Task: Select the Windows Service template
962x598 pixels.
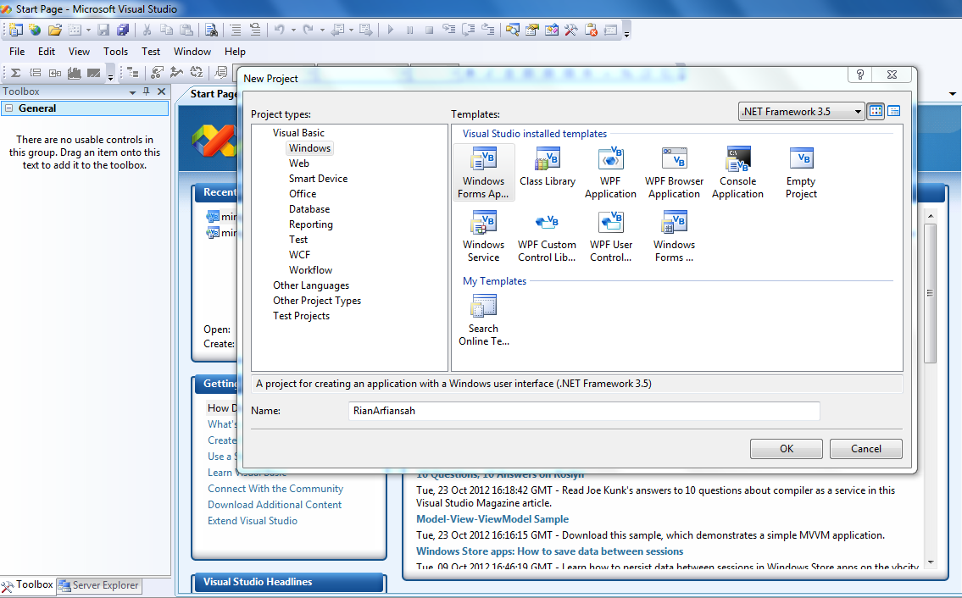Action: 483,237
